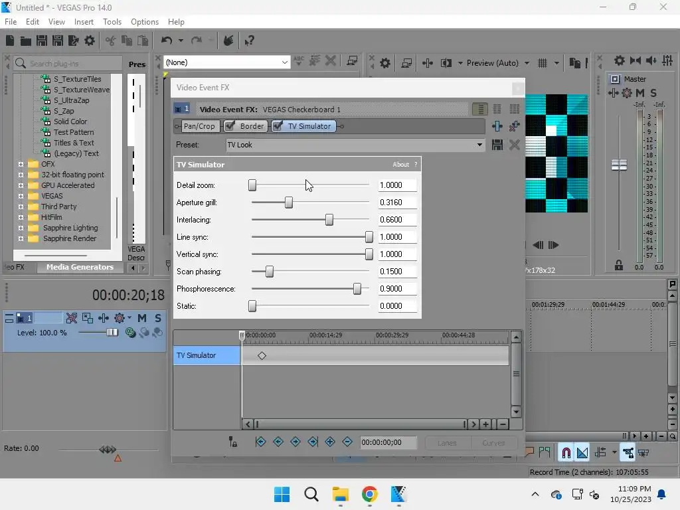Click the Windows Start button
The width and height of the screenshot is (680, 510).
coord(282,494)
